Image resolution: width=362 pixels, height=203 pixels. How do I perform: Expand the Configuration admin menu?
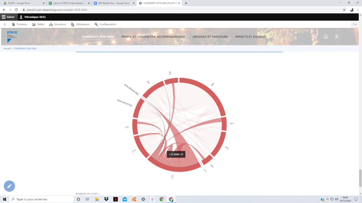pyautogui.click(x=105, y=25)
